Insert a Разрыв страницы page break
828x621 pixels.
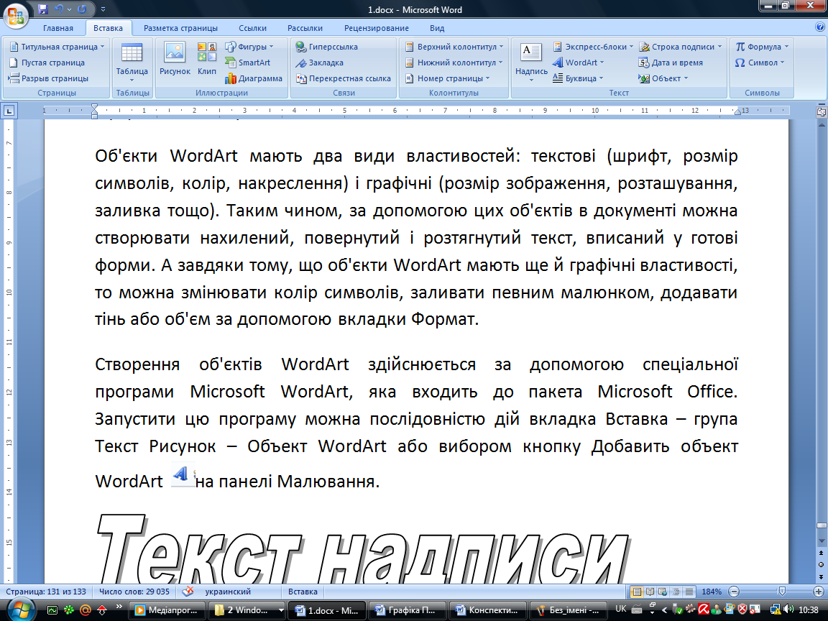[x=49, y=78]
